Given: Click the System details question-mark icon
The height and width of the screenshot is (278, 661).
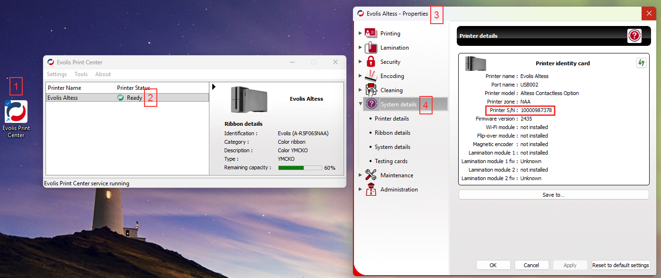Looking at the screenshot, I should 372,104.
